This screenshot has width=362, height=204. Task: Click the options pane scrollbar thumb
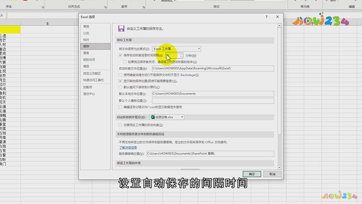tap(279, 81)
